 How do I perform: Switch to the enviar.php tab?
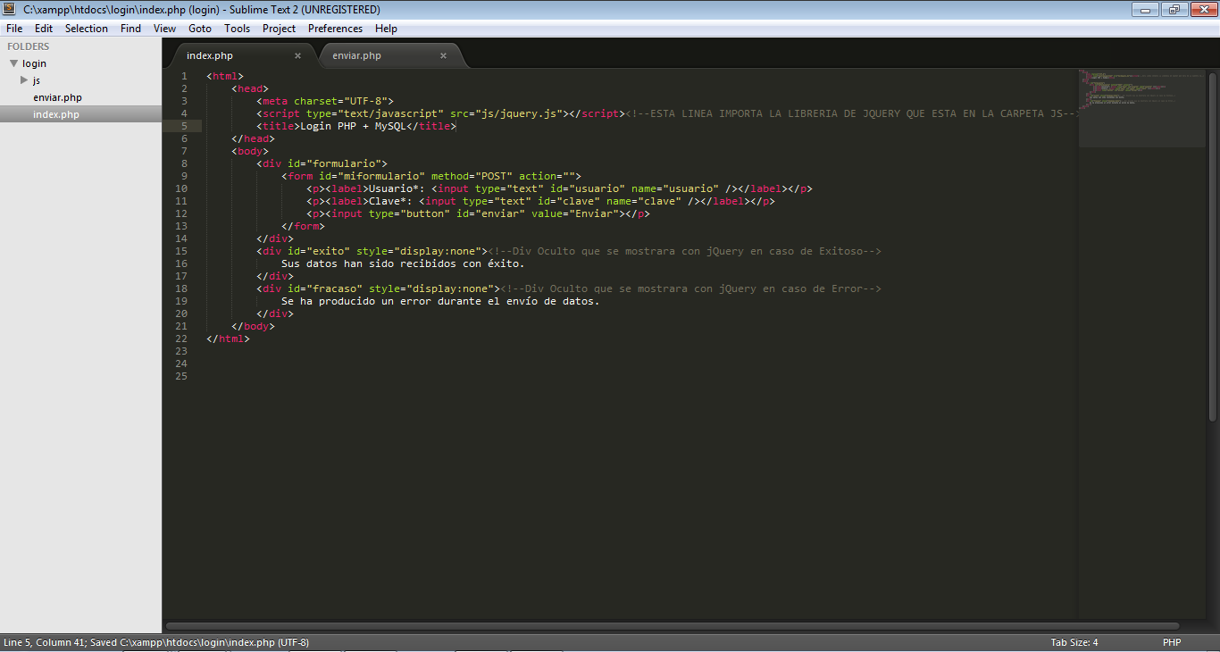(356, 55)
